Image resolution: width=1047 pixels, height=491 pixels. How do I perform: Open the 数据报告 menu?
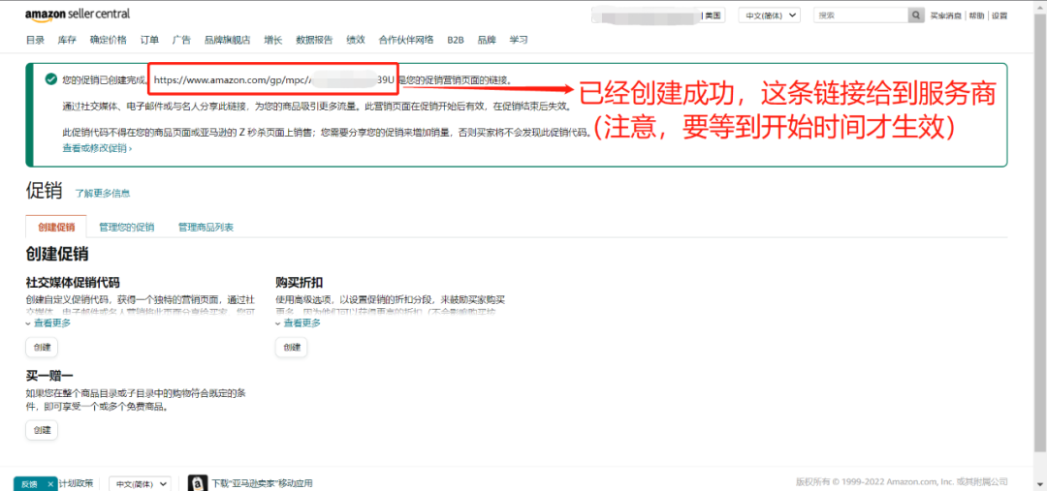pyautogui.click(x=314, y=40)
